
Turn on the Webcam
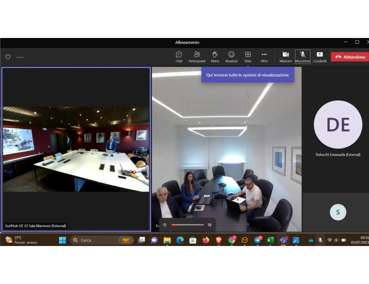coord(285,57)
